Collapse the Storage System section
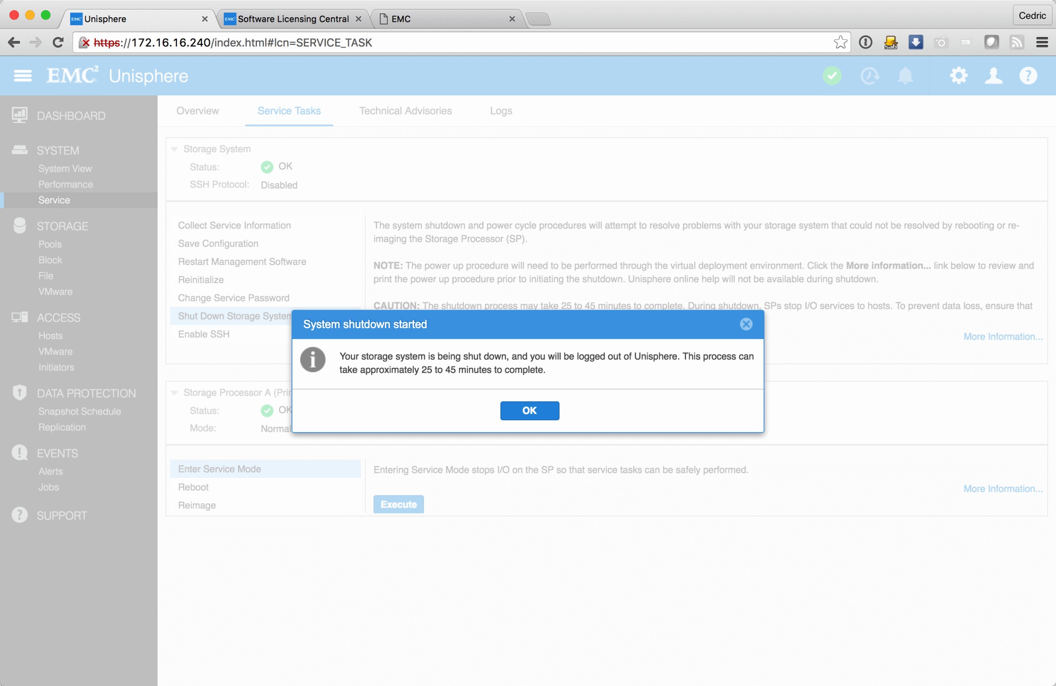Screen dimensions: 1056x686 click(174, 149)
